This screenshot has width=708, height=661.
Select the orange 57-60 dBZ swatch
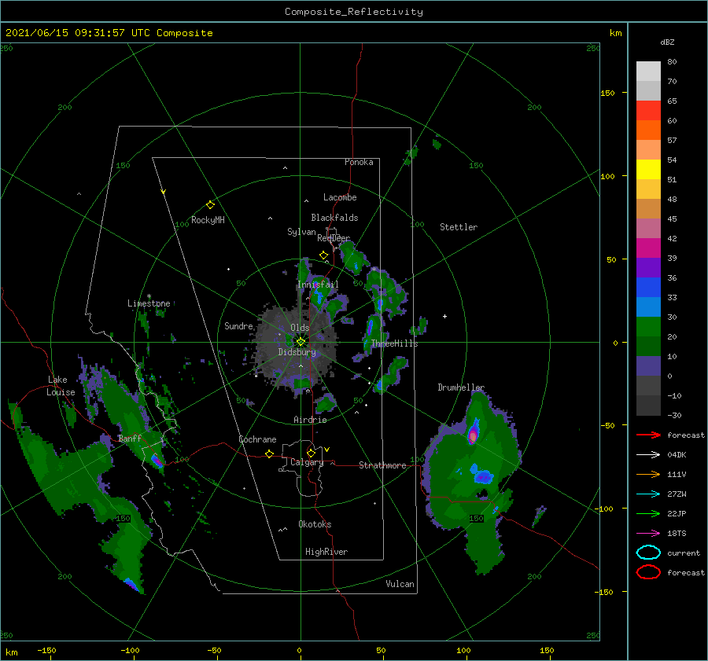pyautogui.click(x=648, y=130)
